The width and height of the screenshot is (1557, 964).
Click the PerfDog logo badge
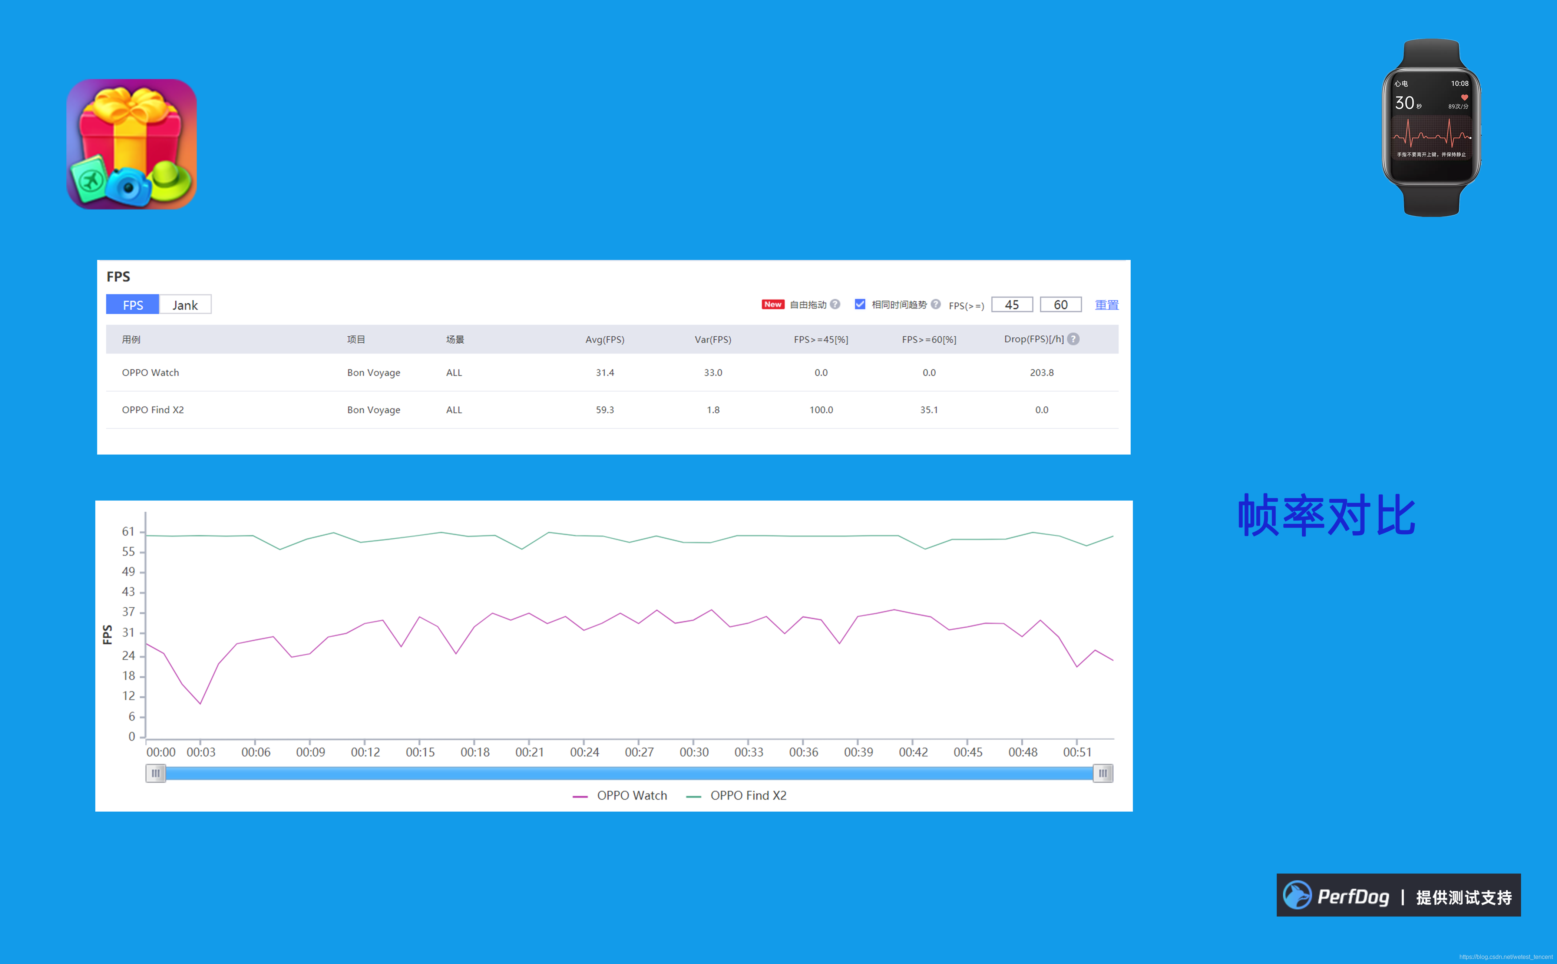(1398, 896)
